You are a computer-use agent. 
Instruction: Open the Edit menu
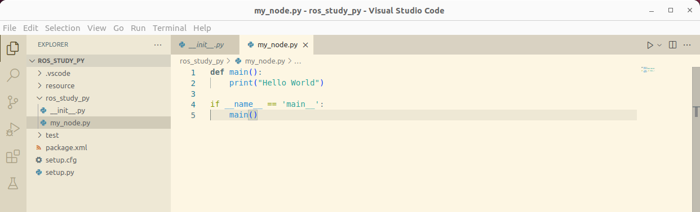pos(30,28)
